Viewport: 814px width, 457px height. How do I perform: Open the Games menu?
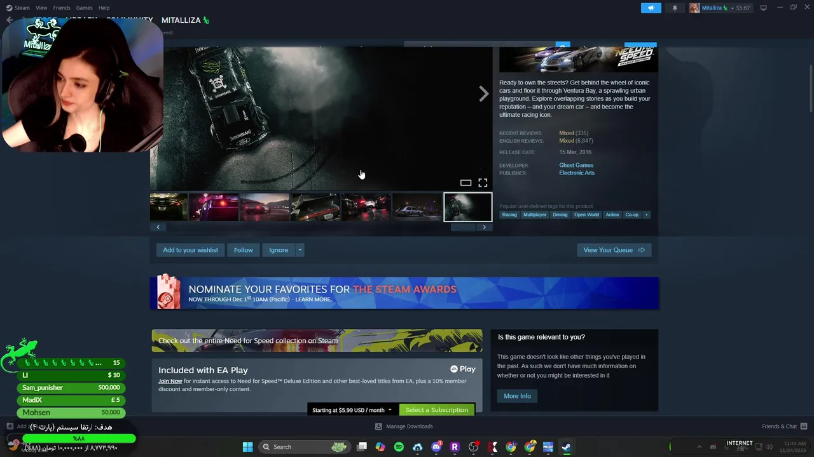[84, 8]
